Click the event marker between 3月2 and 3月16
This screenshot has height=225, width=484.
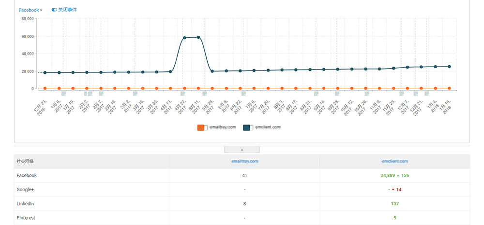135,94
